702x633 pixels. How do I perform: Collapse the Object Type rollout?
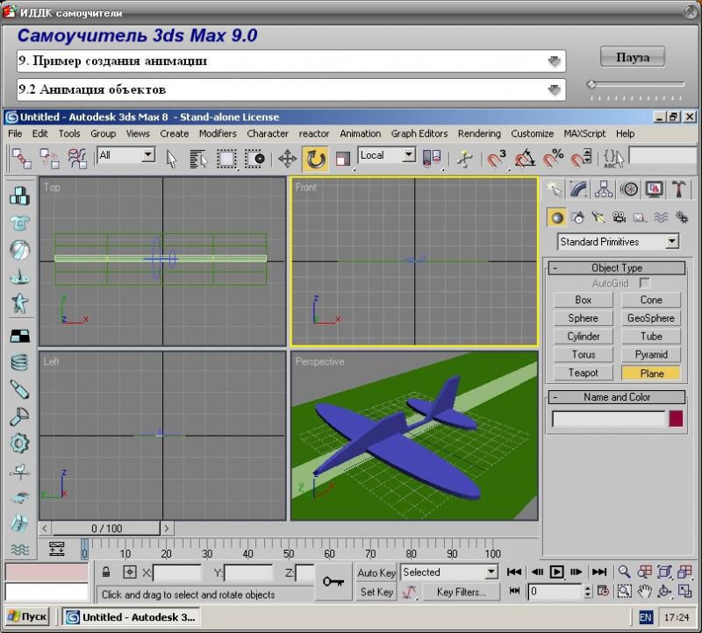tap(616, 268)
